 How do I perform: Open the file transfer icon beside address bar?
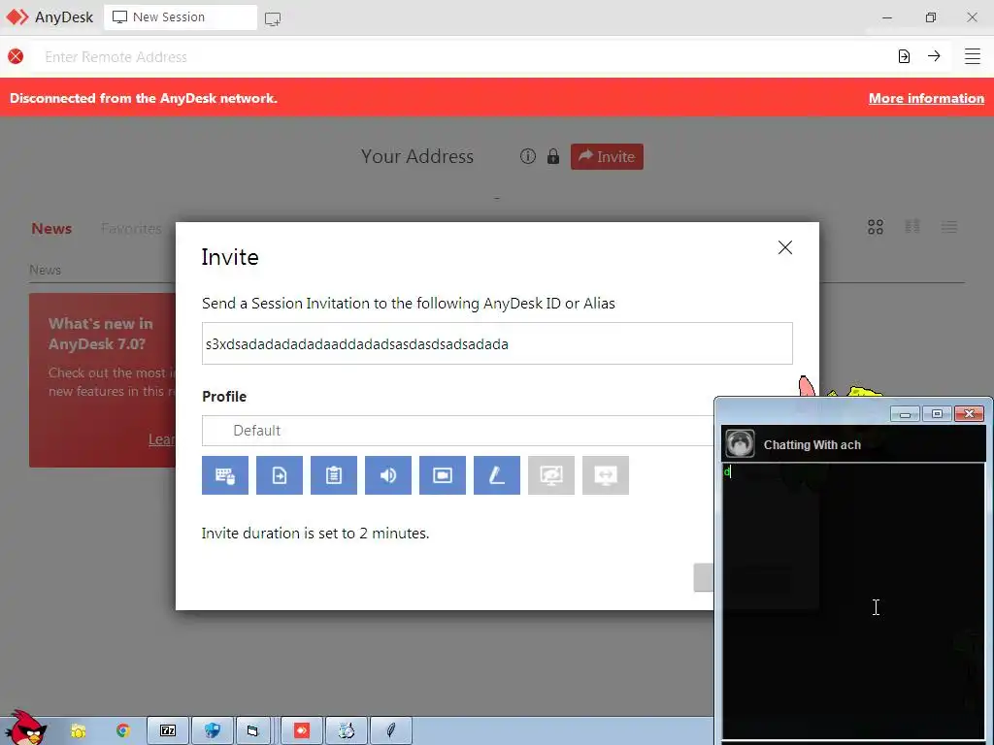pos(904,56)
